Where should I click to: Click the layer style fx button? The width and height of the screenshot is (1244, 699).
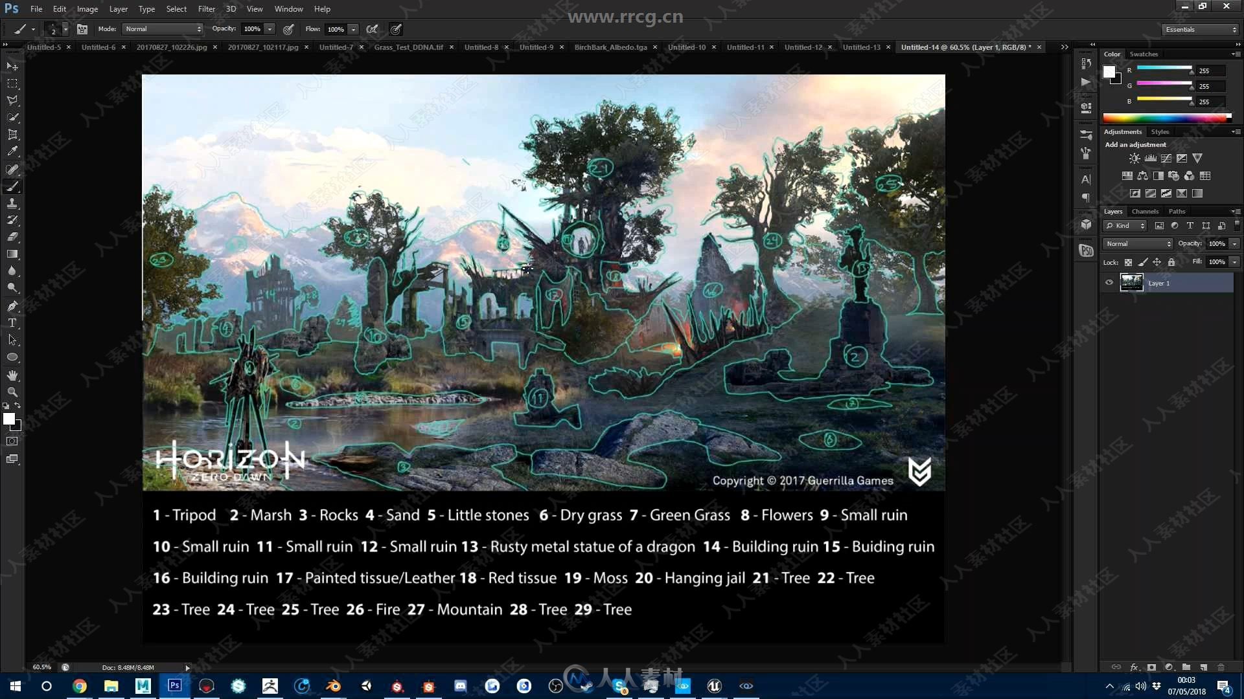(x=1135, y=667)
